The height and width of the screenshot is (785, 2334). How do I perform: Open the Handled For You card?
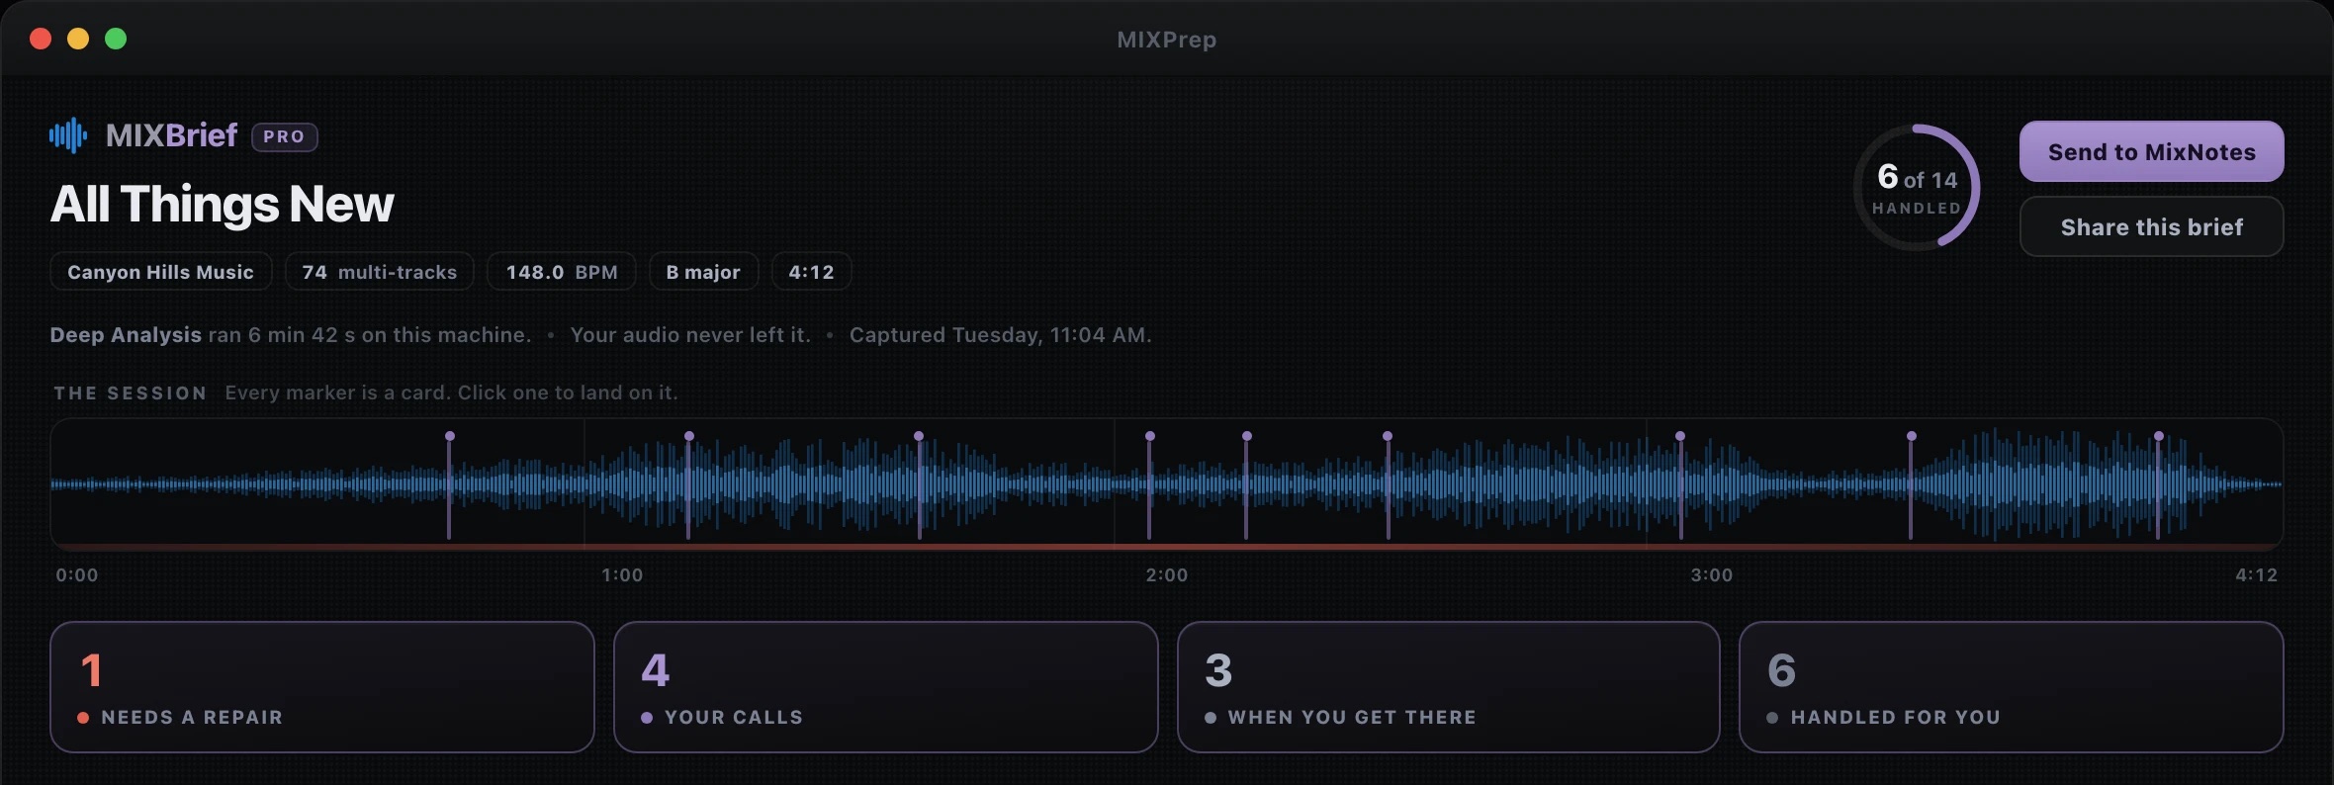click(2011, 687)
